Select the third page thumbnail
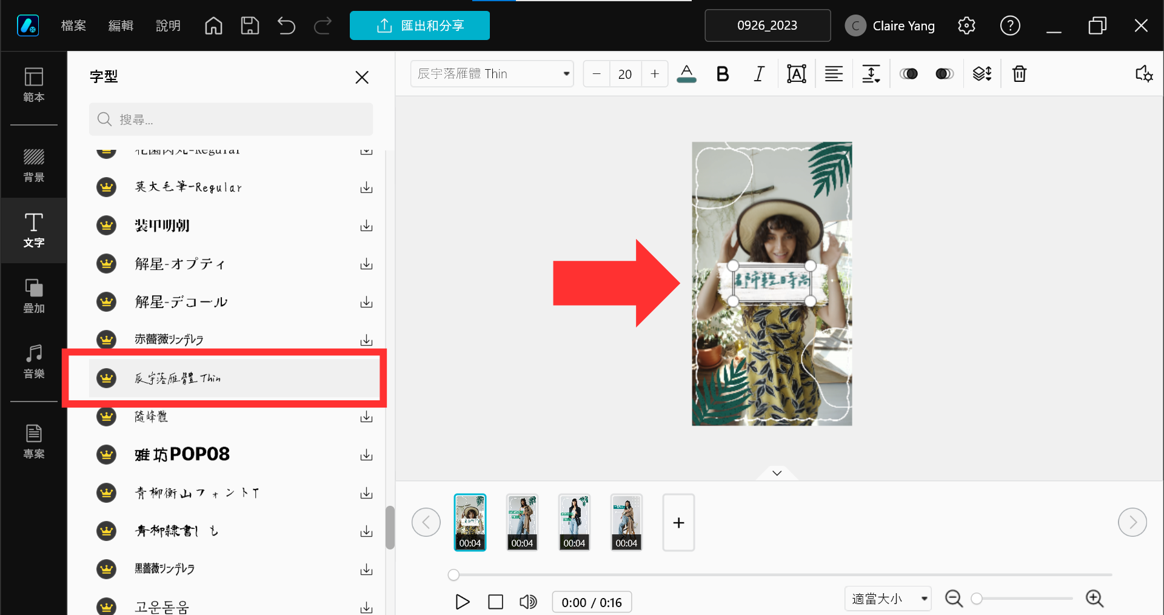1164x615 pixels. 574,522
